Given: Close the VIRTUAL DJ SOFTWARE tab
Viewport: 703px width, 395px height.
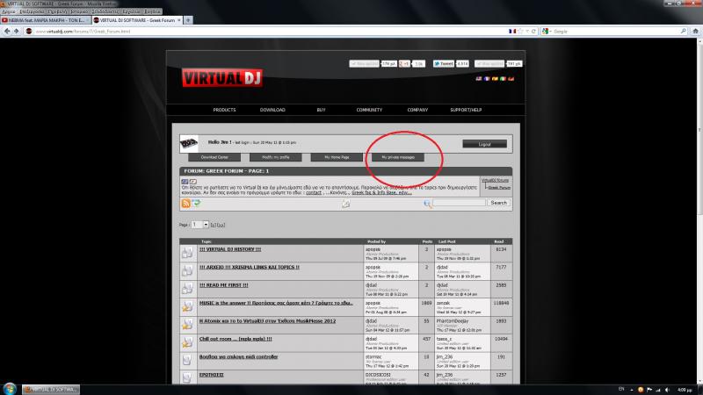Looking at the screenshot, I should click(x=179, y=20).
